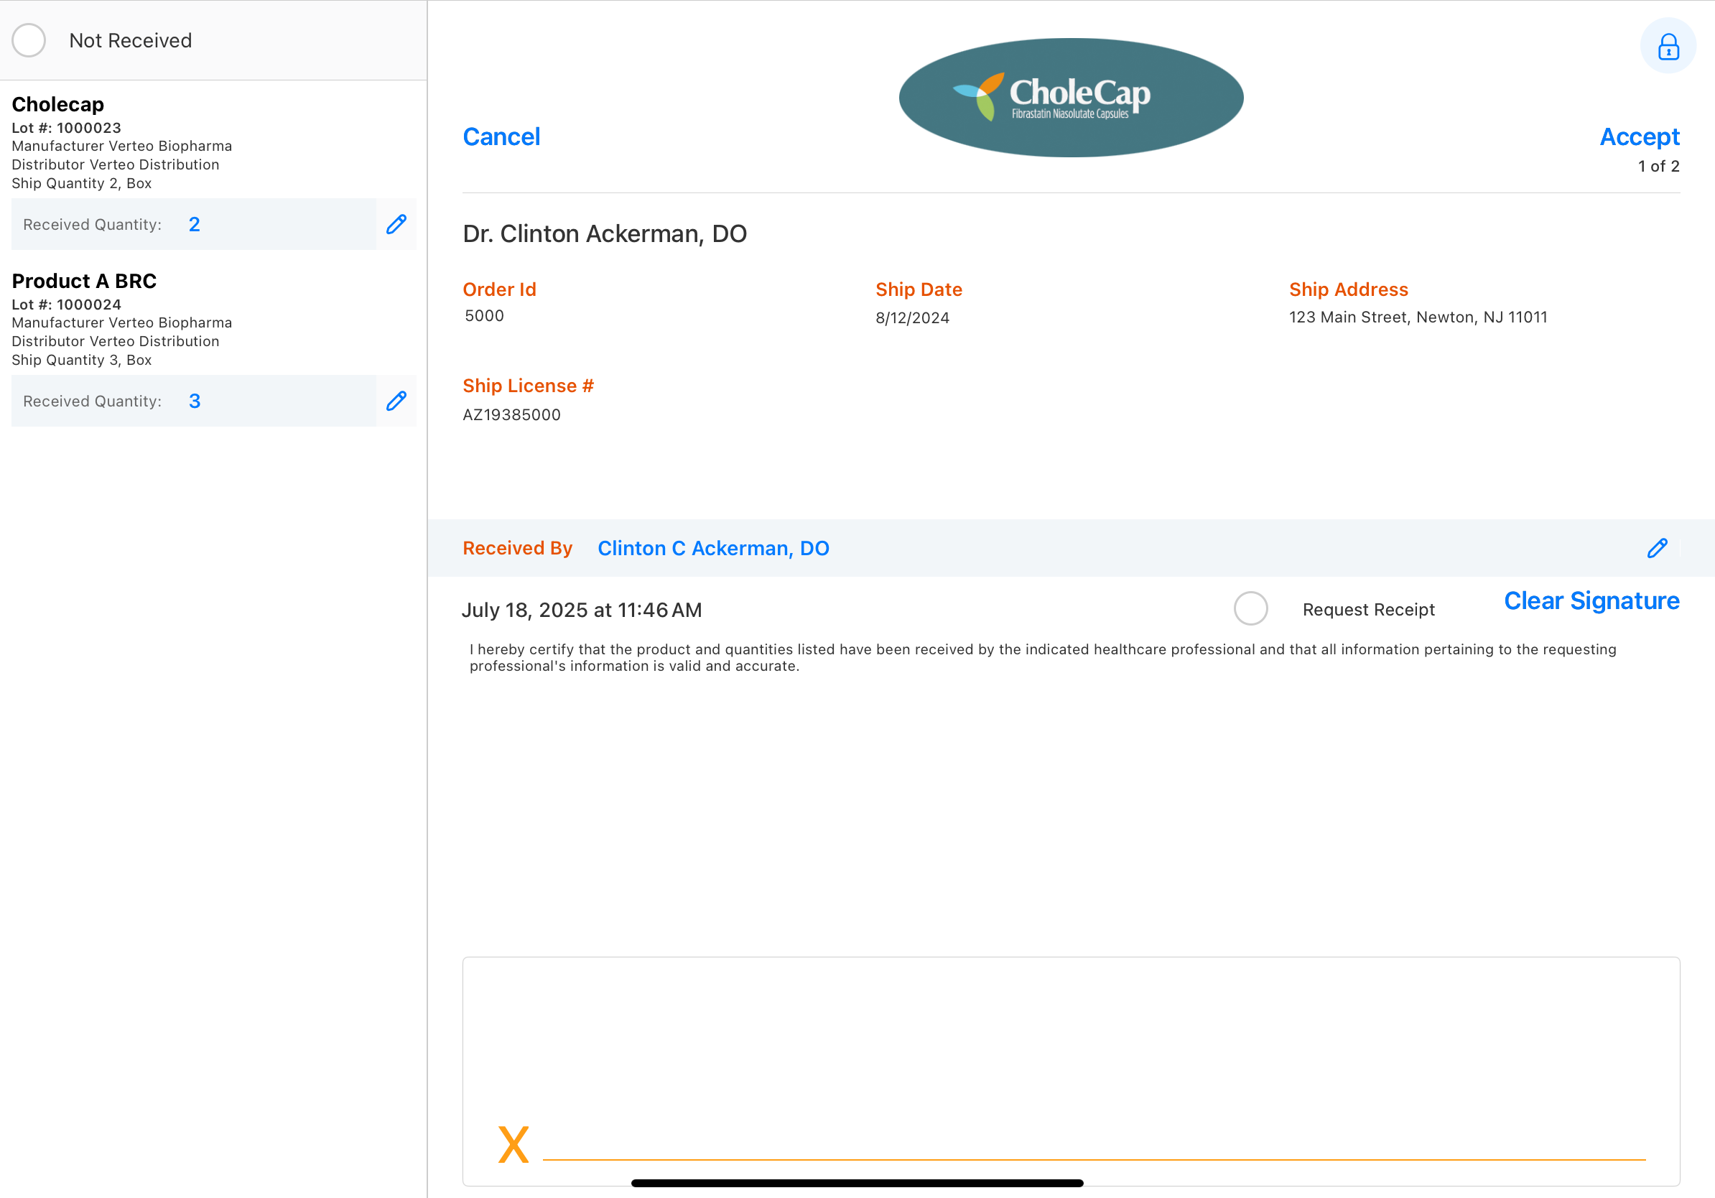Open Clinton C Ackerman, DO receiver name

[x=712, y=548]
